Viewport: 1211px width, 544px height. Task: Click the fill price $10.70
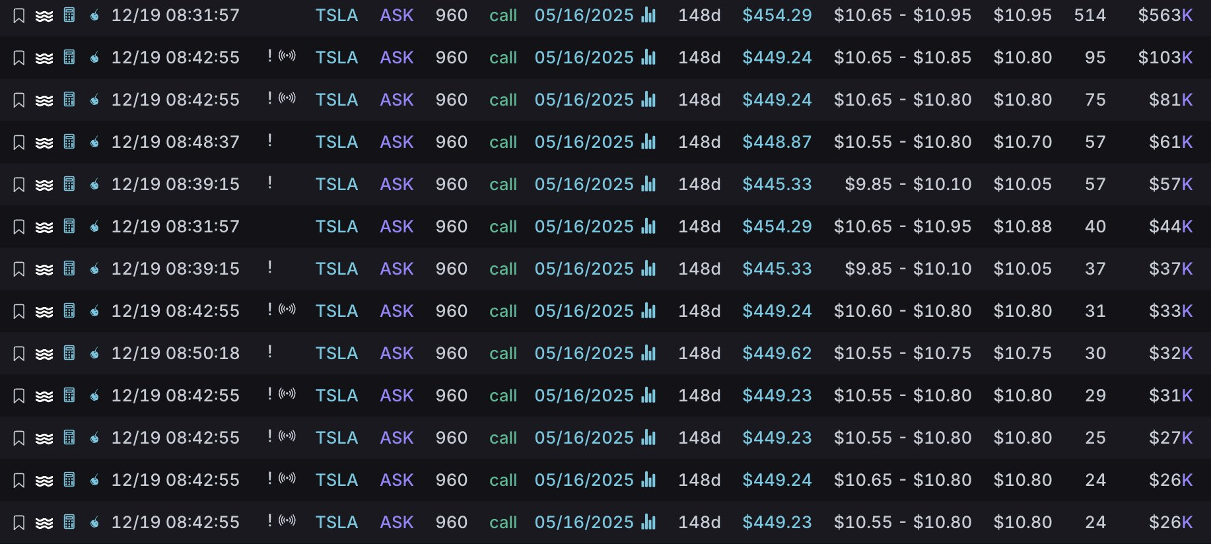pyautogui.click(x=1023, y=142)
